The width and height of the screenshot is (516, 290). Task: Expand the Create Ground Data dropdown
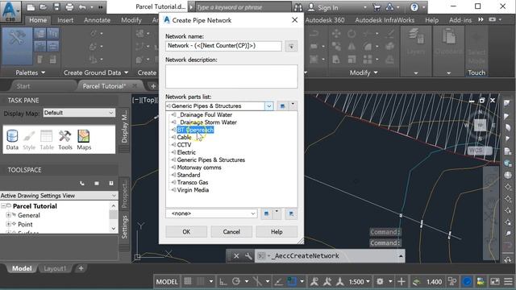click(x=96, y=72)
